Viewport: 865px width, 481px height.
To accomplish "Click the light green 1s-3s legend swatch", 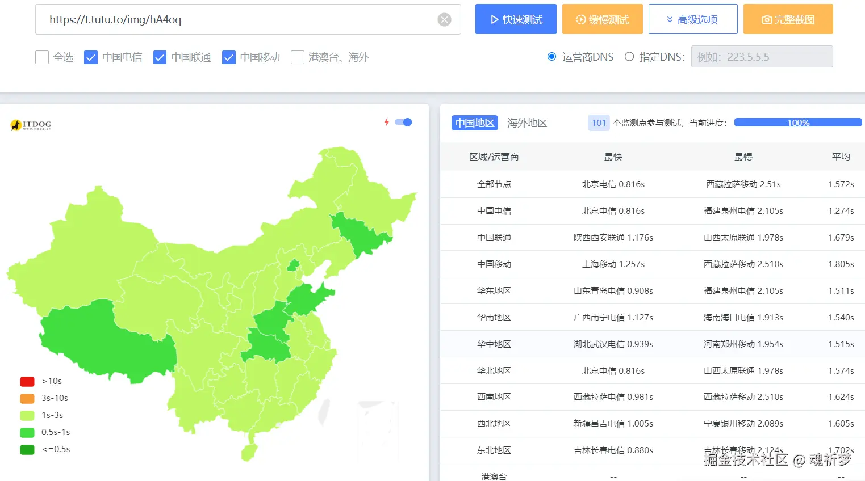I will [x=27, y=415].
